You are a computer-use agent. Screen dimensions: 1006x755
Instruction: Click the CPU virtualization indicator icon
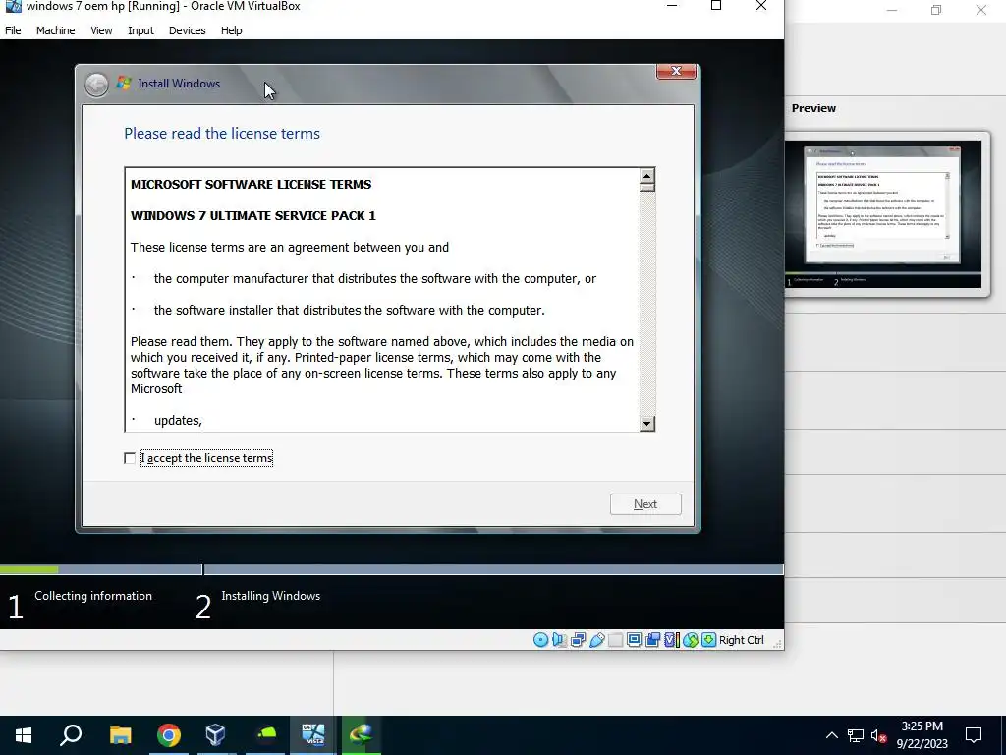click(x=672, y=640)
